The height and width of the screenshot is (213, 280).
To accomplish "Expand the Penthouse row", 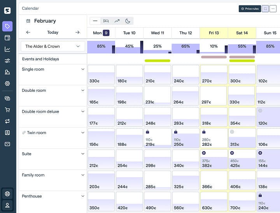I will 83,196.
